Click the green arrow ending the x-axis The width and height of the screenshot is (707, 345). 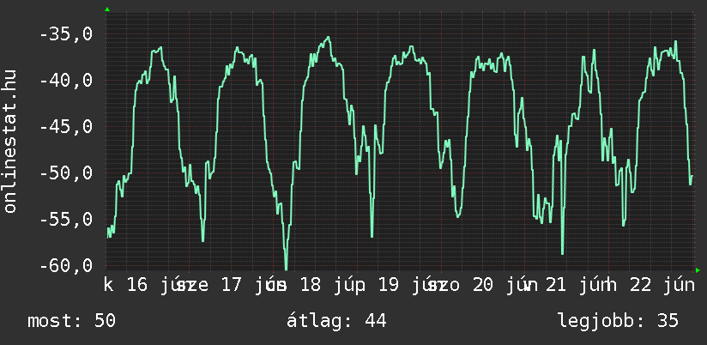[x=698, y=270]
